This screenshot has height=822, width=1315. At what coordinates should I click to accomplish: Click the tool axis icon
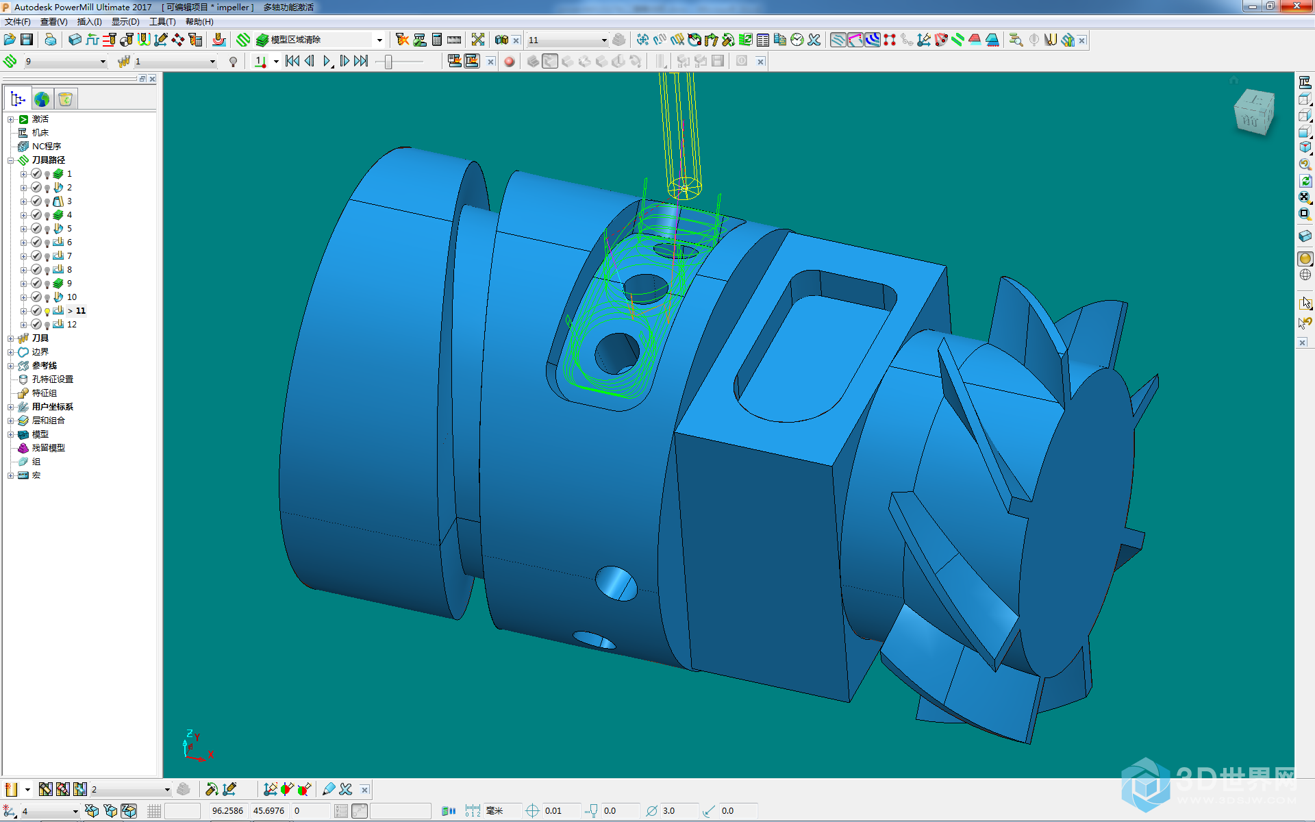(x=160, y=40)
